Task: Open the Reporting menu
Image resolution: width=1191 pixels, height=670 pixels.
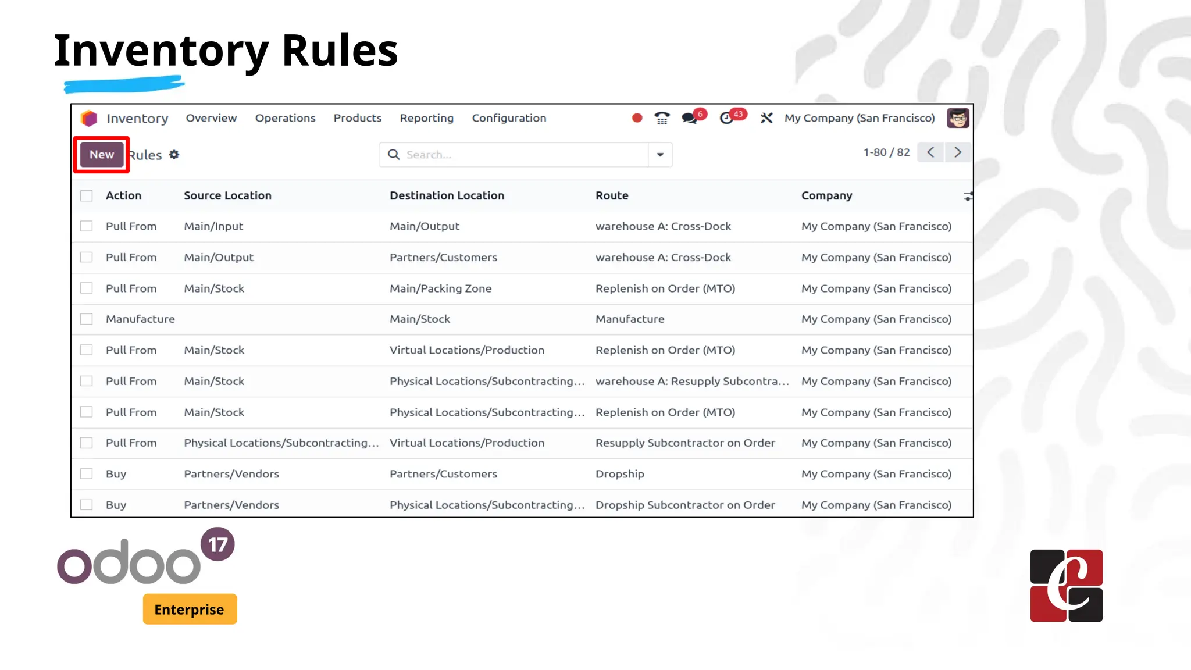Action: [x=427, y=118]
